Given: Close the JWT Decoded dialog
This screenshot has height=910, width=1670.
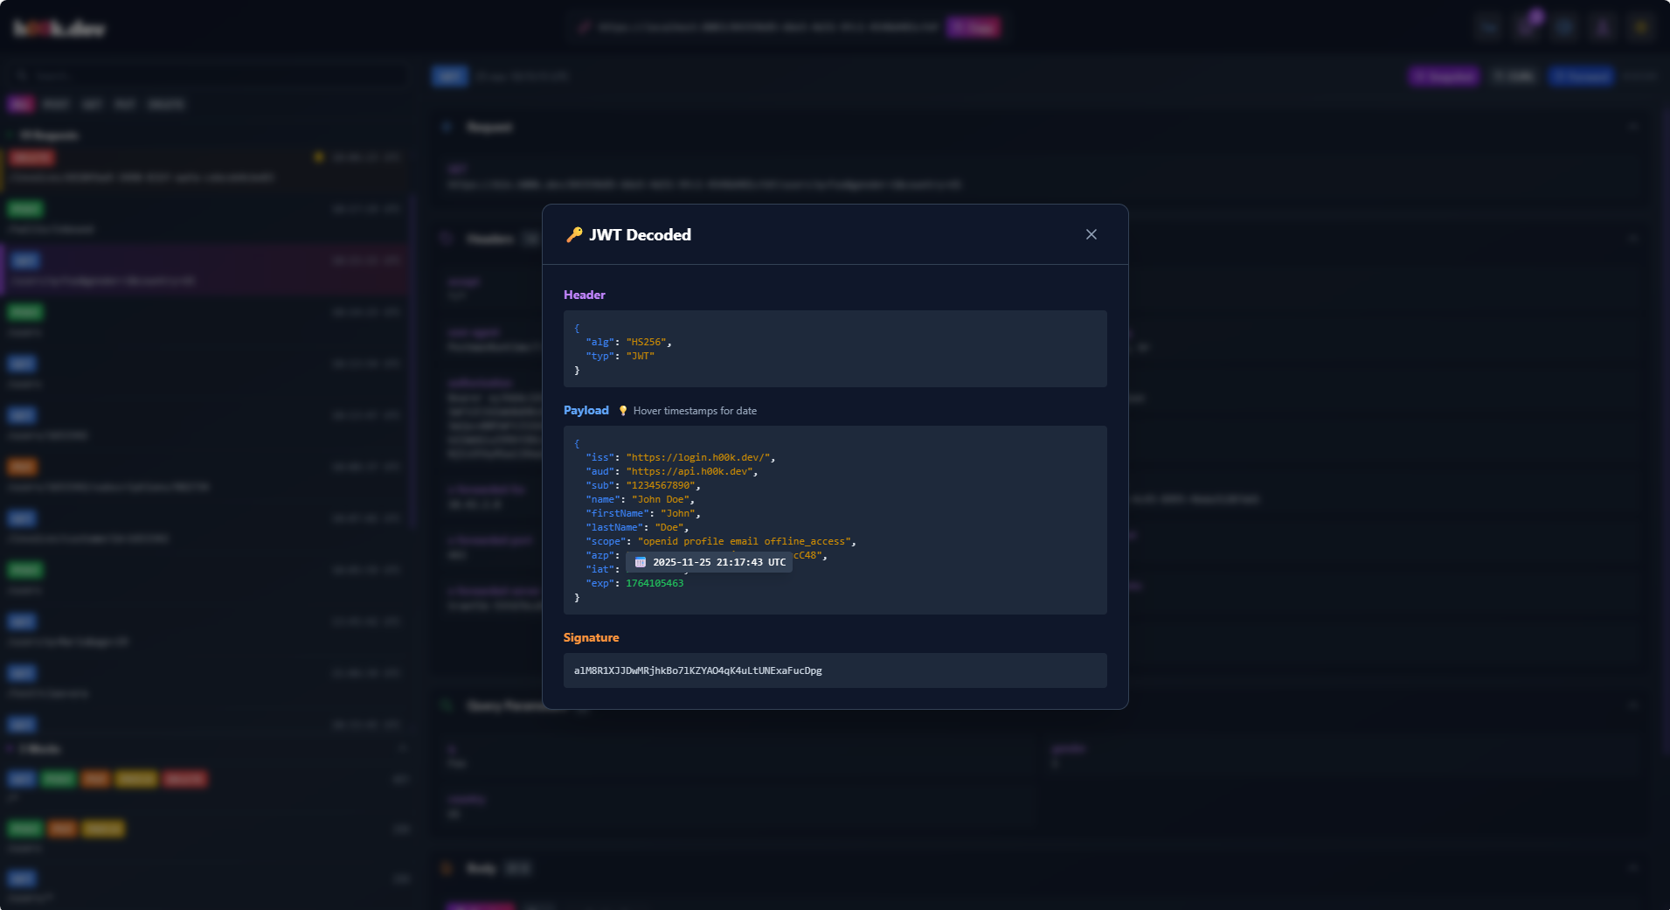Looking at the screenshot, I should [x=1091, y=234].
